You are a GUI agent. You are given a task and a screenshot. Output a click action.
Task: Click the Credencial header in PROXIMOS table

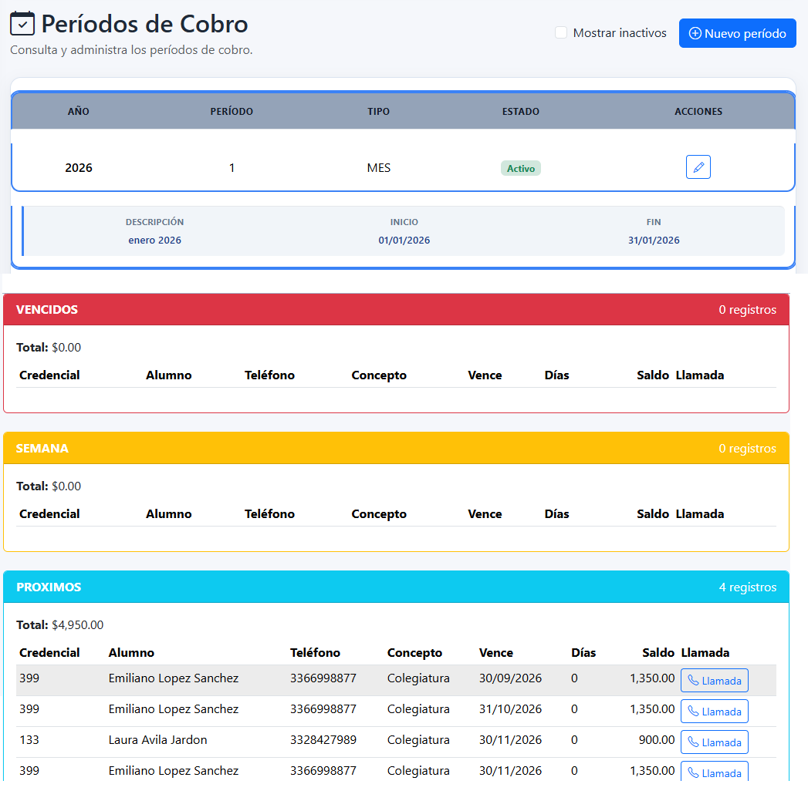[x=49, y=653]
